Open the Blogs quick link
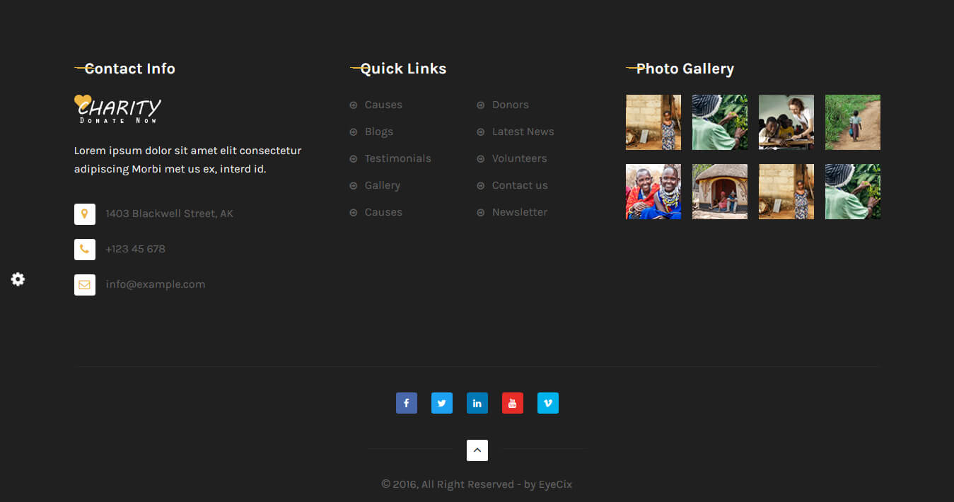This screenshot has height=502, width=954. (378, 132)
